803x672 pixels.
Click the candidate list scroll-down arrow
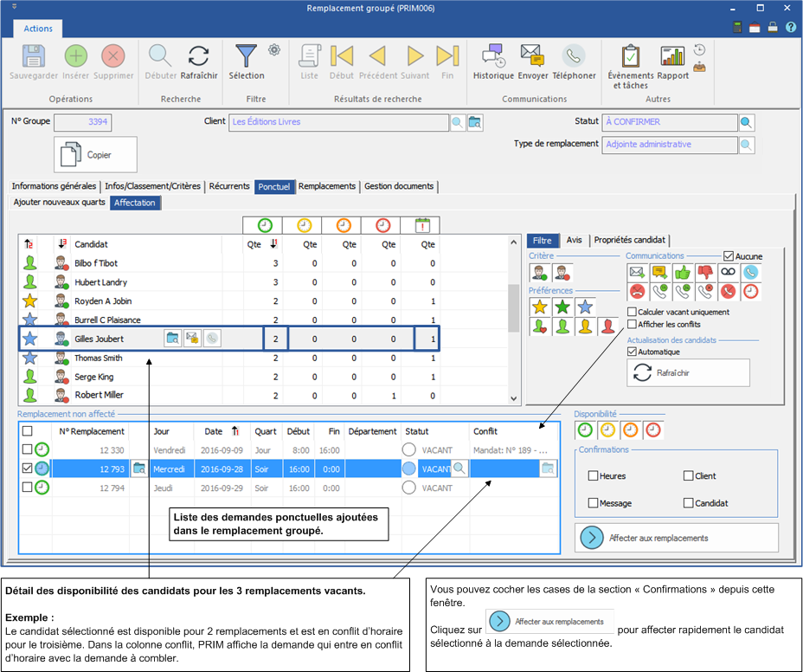point(514,398)
